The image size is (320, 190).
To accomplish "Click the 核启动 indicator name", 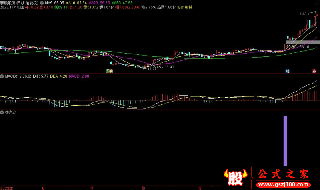I will pyautogui.click(x=11, y=112).
